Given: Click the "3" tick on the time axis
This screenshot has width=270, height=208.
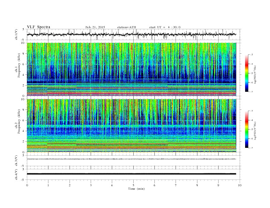Looking at the screenshot, I should click(91, 185).
